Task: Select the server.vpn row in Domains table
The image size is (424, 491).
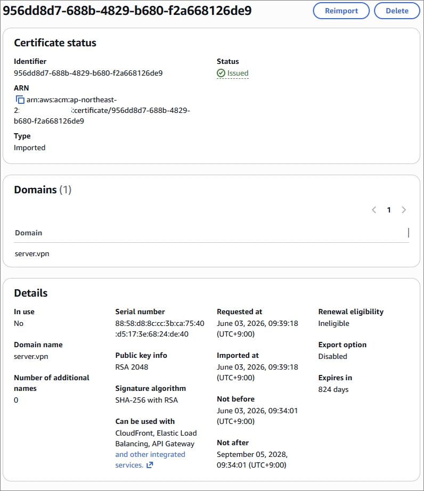Action: pyautogui.click(x=211, y=253)
